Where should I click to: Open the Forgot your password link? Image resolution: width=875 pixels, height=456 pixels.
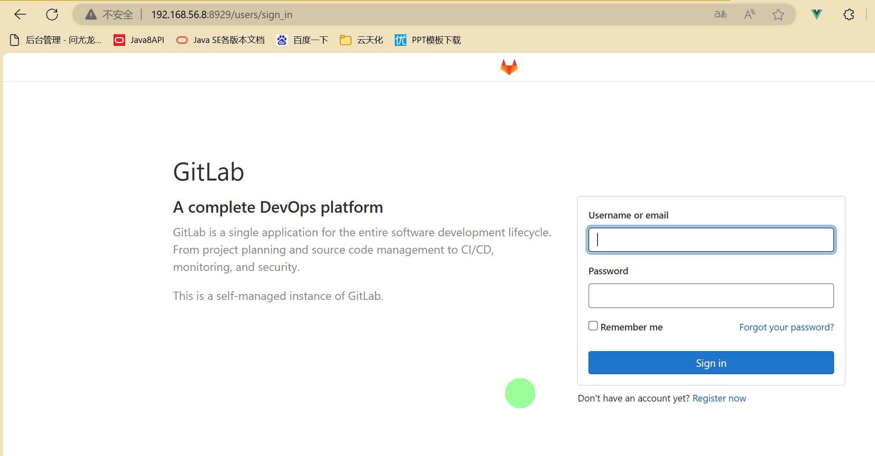tap(786, 327)
